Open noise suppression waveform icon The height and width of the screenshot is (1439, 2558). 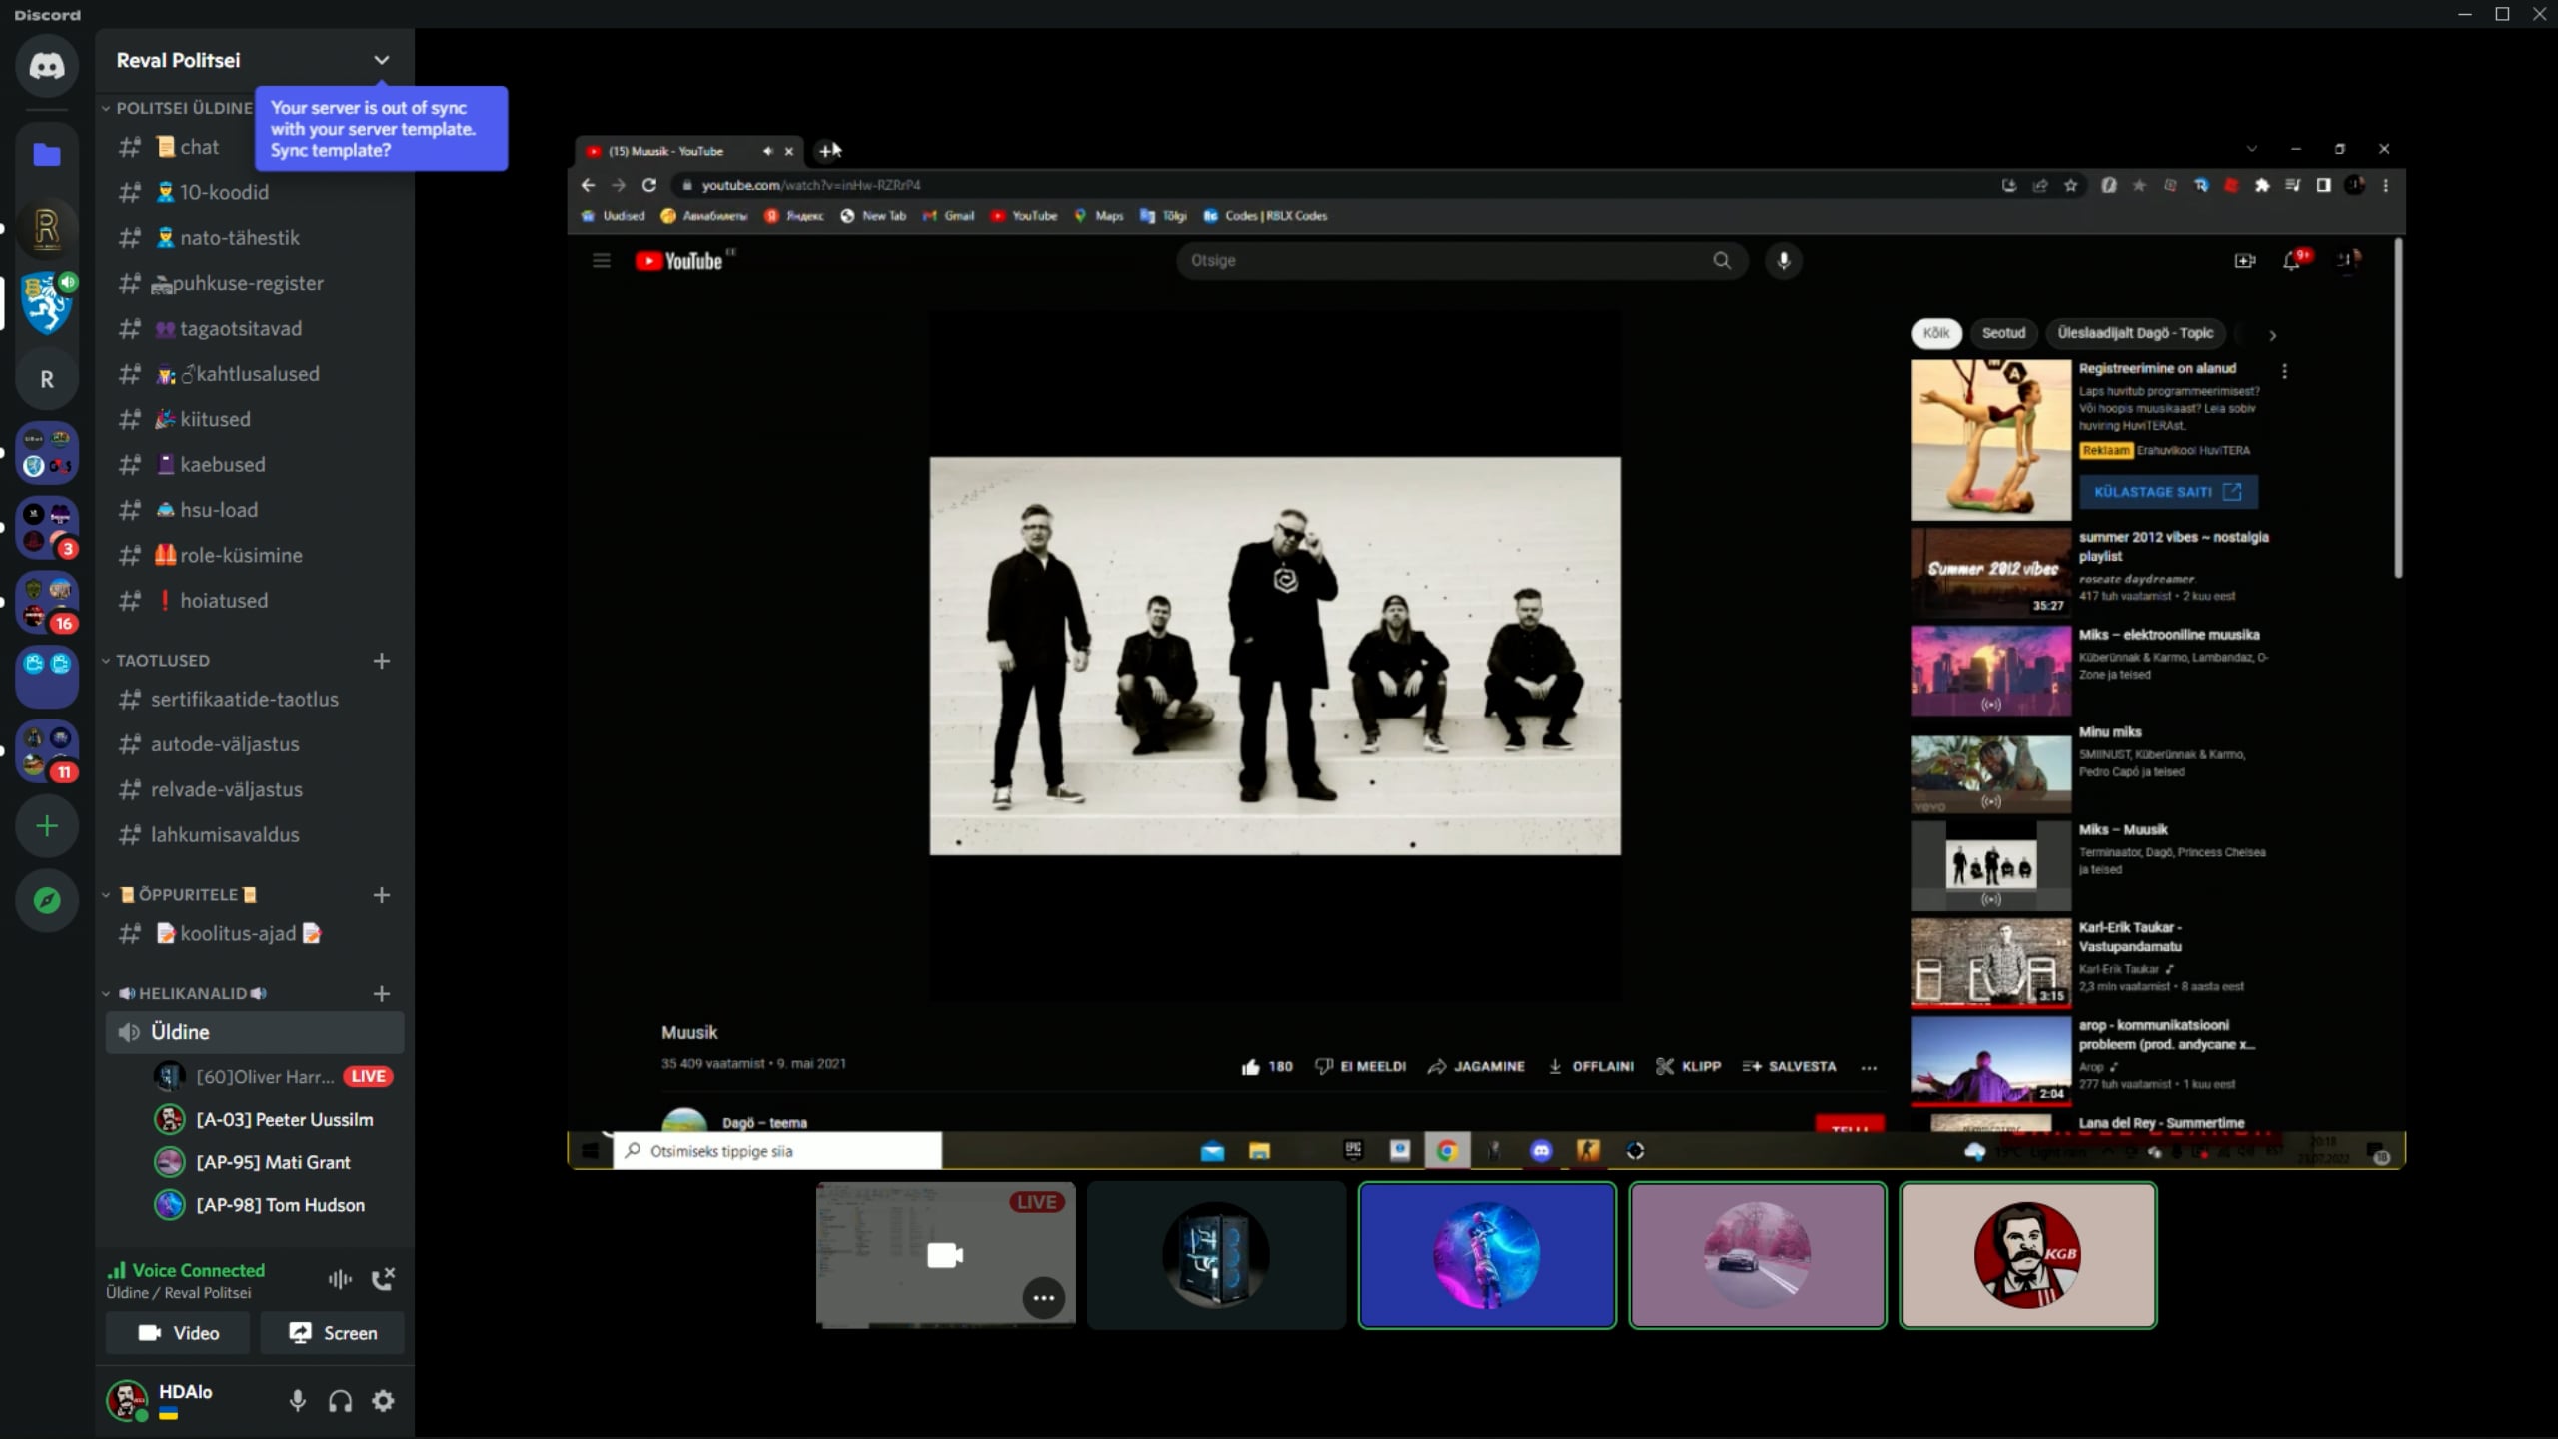(x=340, y=1279)
